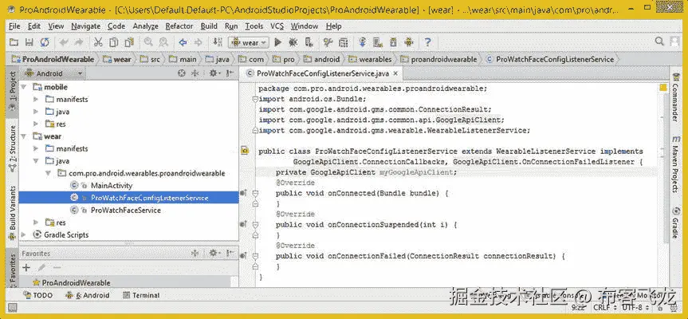Screen dimensions: 688x319
Task: Click the wearables breadcrumb
Action: [x=371, y=59]
